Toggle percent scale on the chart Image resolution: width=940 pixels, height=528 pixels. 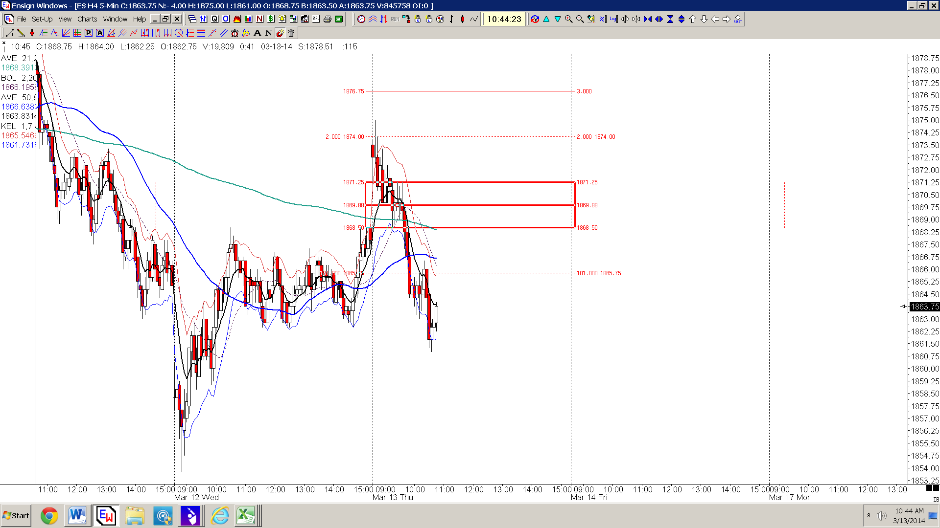602,19
